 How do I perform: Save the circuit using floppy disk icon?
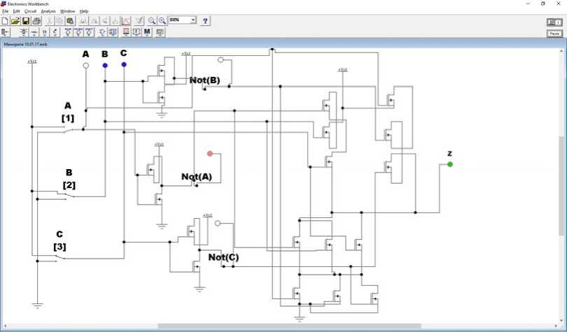[26, 21]
